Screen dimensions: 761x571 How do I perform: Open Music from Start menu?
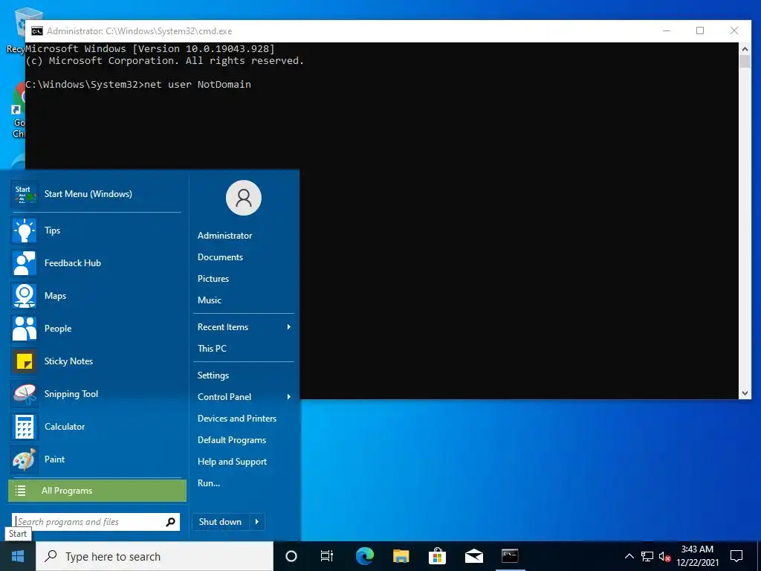coord(209,300)
